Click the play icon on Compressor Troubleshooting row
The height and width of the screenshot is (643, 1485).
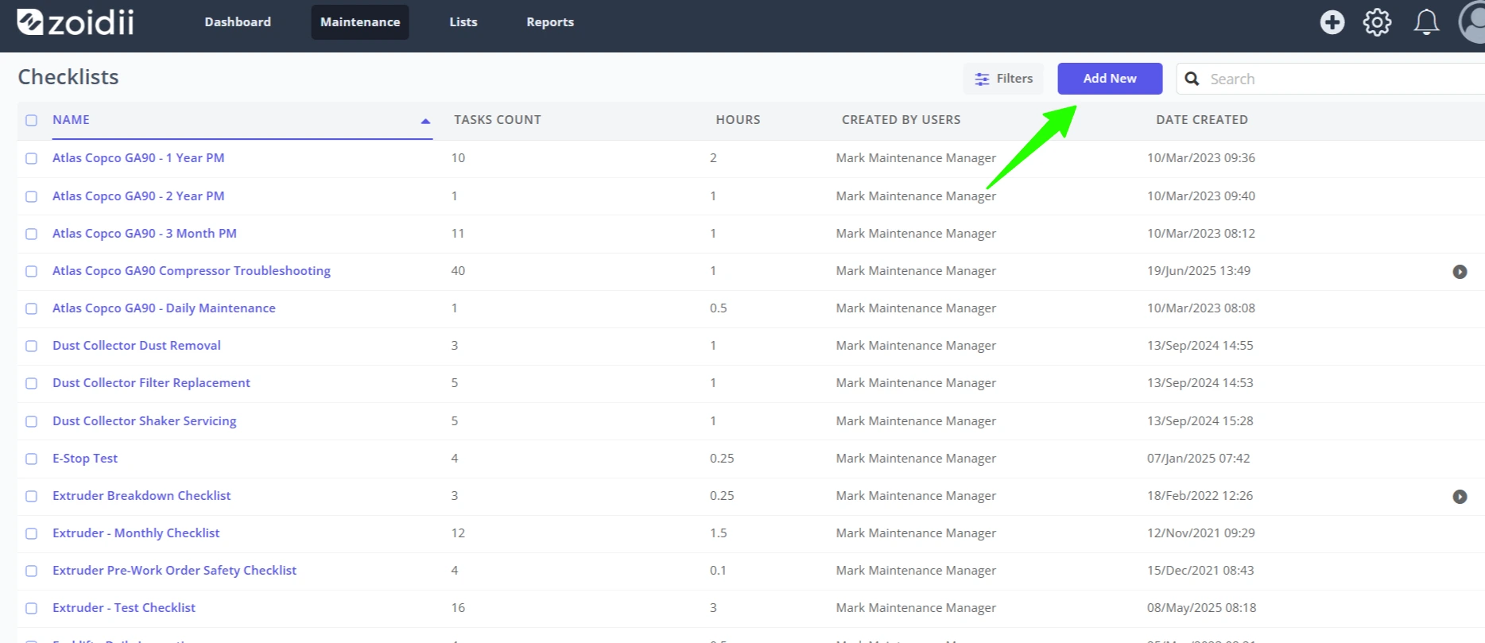click(1460, 272)
